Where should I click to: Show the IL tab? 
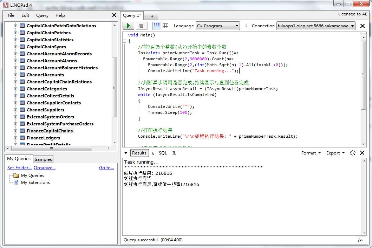coord(174,153)
